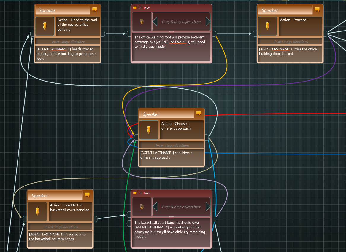Click stage directions field on 'Head to the roof' node
This screenshot has width=346, height=252.
(68, 42)
